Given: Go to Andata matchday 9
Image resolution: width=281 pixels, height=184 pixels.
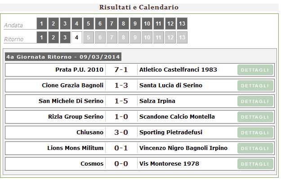Looking at the screenshot, I should point(135,24).
